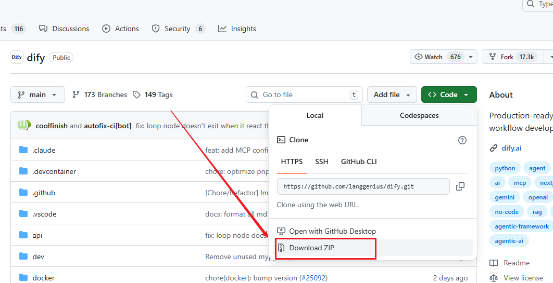Click the Clone help question mark icon

click(x=462, y=140)
